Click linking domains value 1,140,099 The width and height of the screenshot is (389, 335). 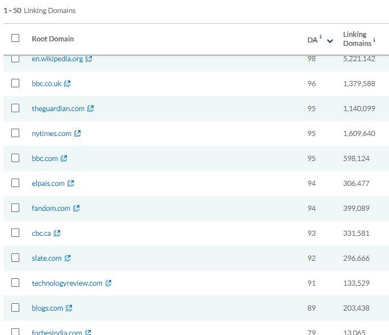click(359, 109)
